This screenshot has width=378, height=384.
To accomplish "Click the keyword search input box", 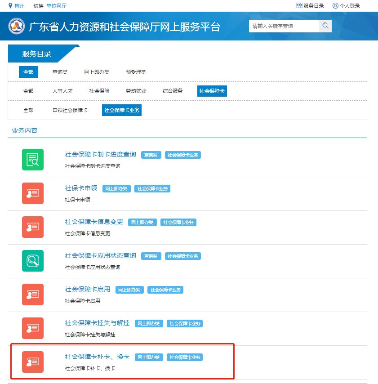I will point(284,26).
